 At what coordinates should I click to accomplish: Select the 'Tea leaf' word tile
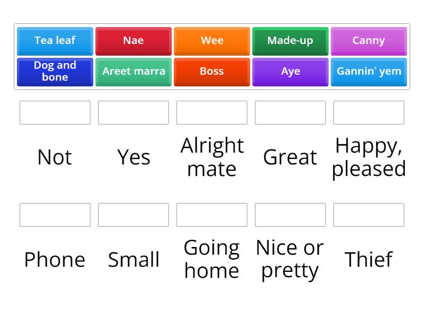click(55, 41)
